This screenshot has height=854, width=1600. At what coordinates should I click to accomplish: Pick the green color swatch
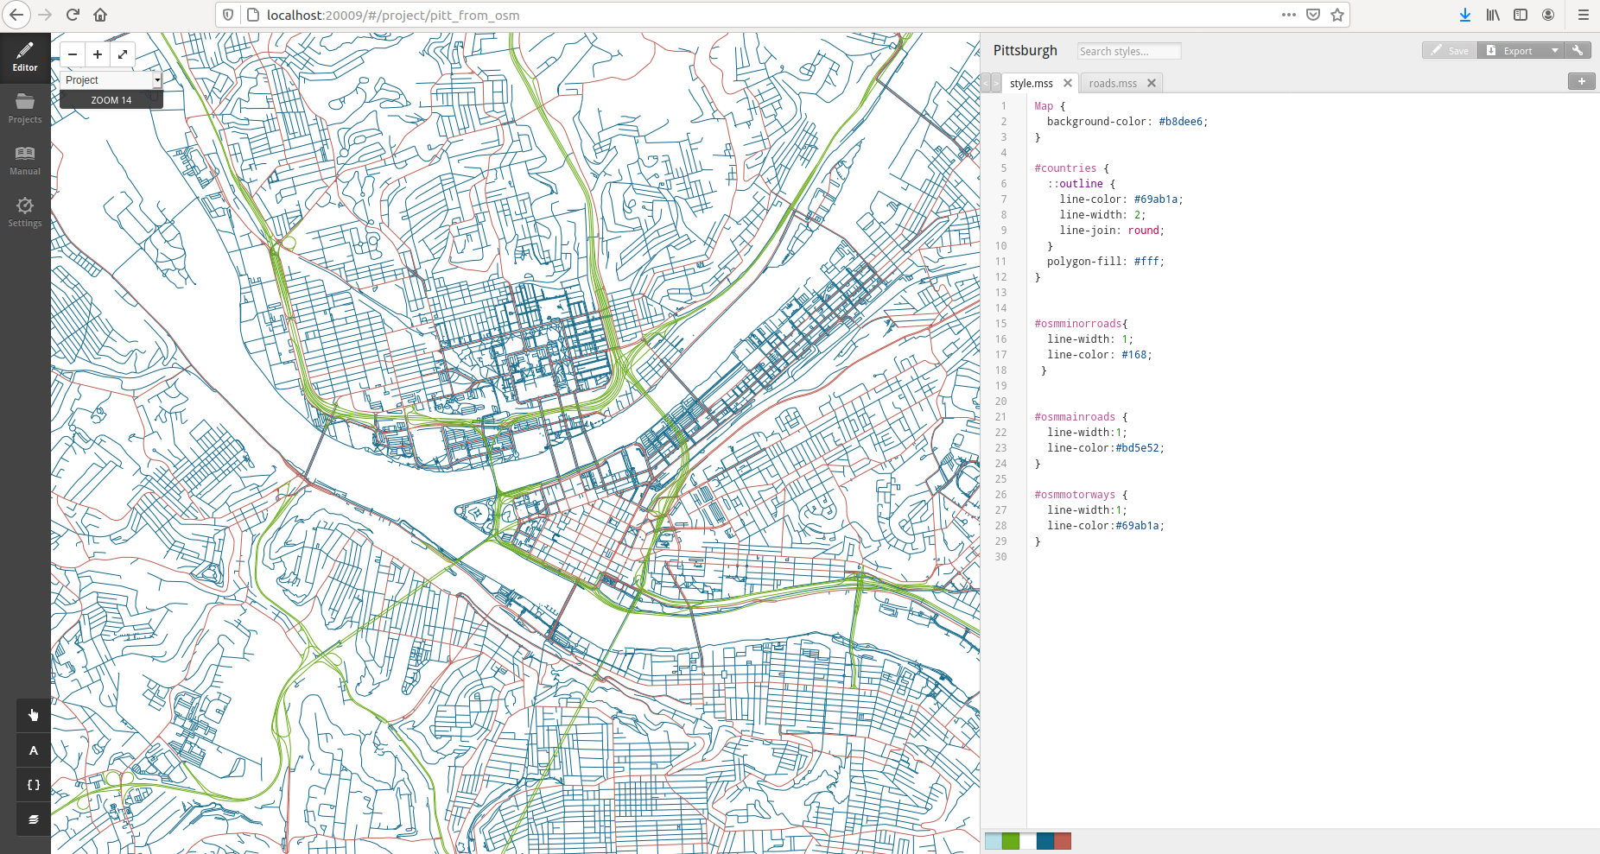1011,841
